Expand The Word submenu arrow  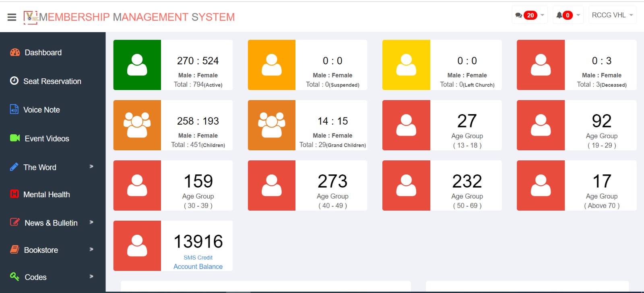91,166
